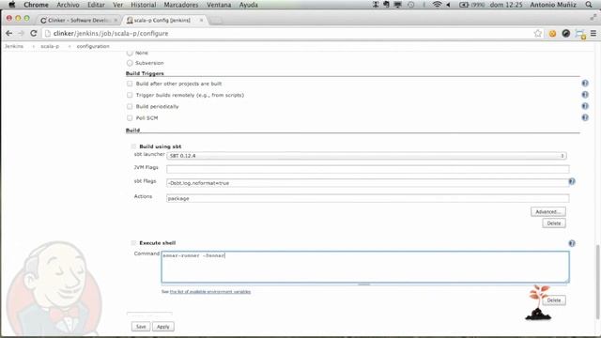
Task: Switch to the Clinker Software tab
Action: (78, 20)
